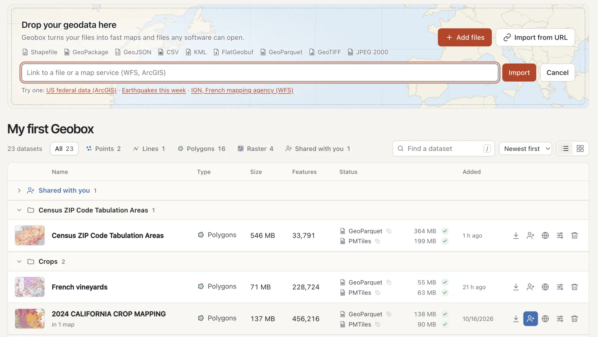598x337 pixels.
Task: Filter by Shared with you tab
Action: point(318,149)
